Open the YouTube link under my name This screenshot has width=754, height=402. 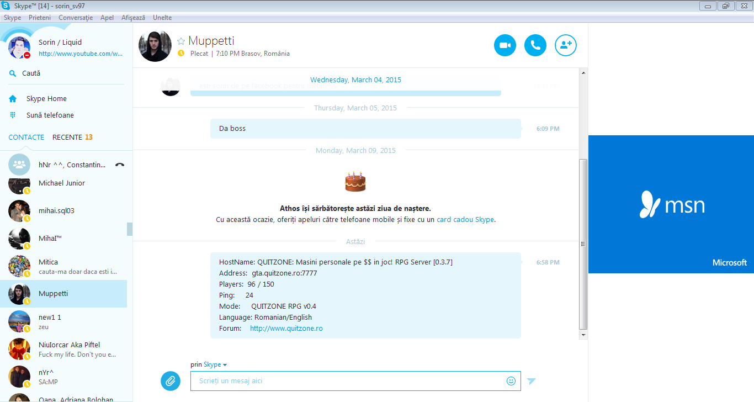(81, 54)
